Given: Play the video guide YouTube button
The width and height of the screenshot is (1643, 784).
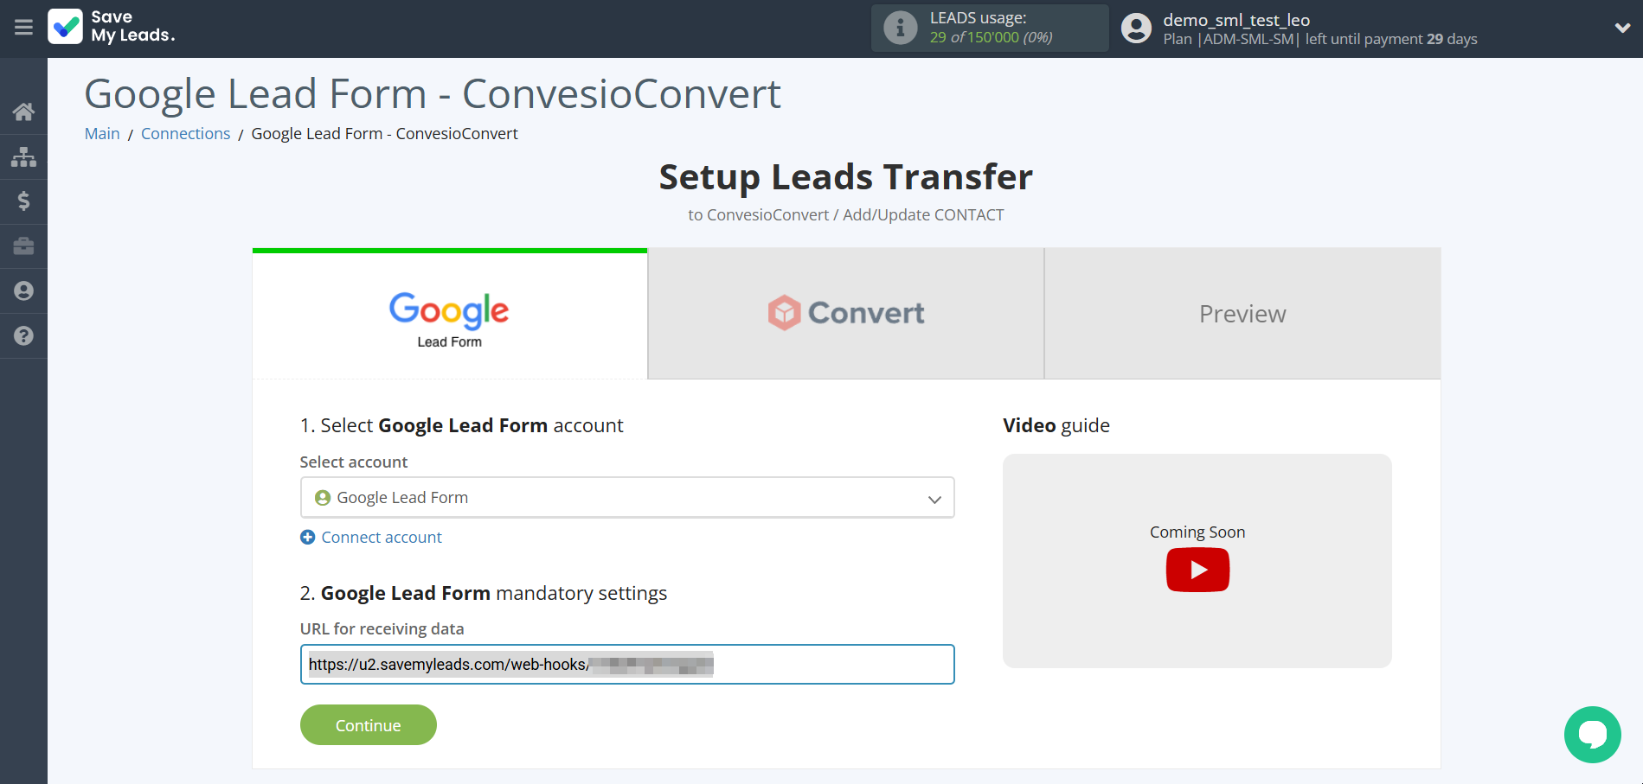Looking at the screenshot, I should pyautogui.click(x=1197, y=570).
